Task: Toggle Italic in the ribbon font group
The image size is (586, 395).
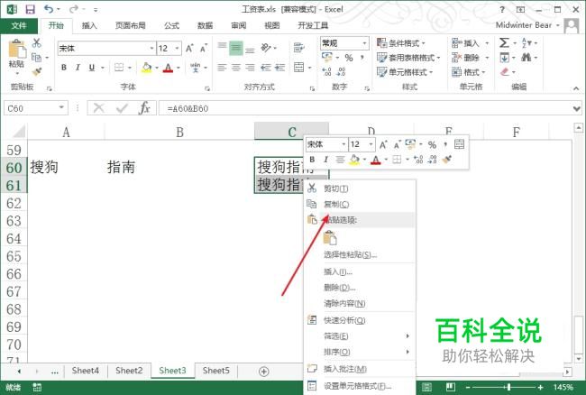Action: (78, 68)
